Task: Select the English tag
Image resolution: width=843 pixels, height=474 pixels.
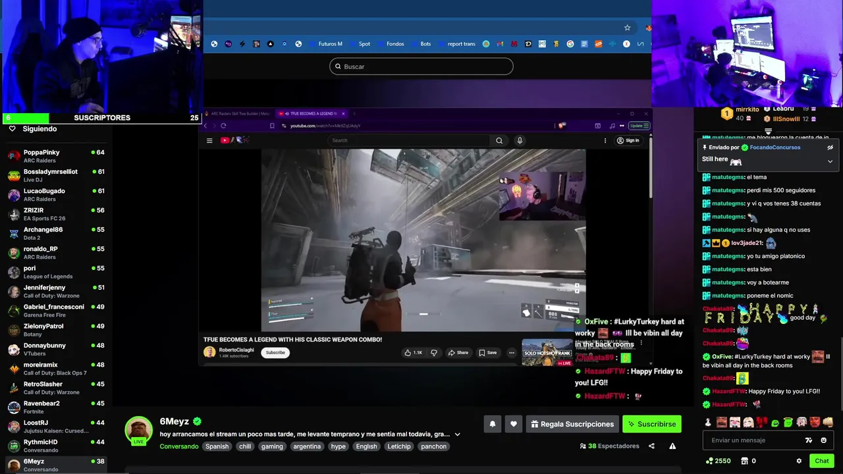Action: 366,446
